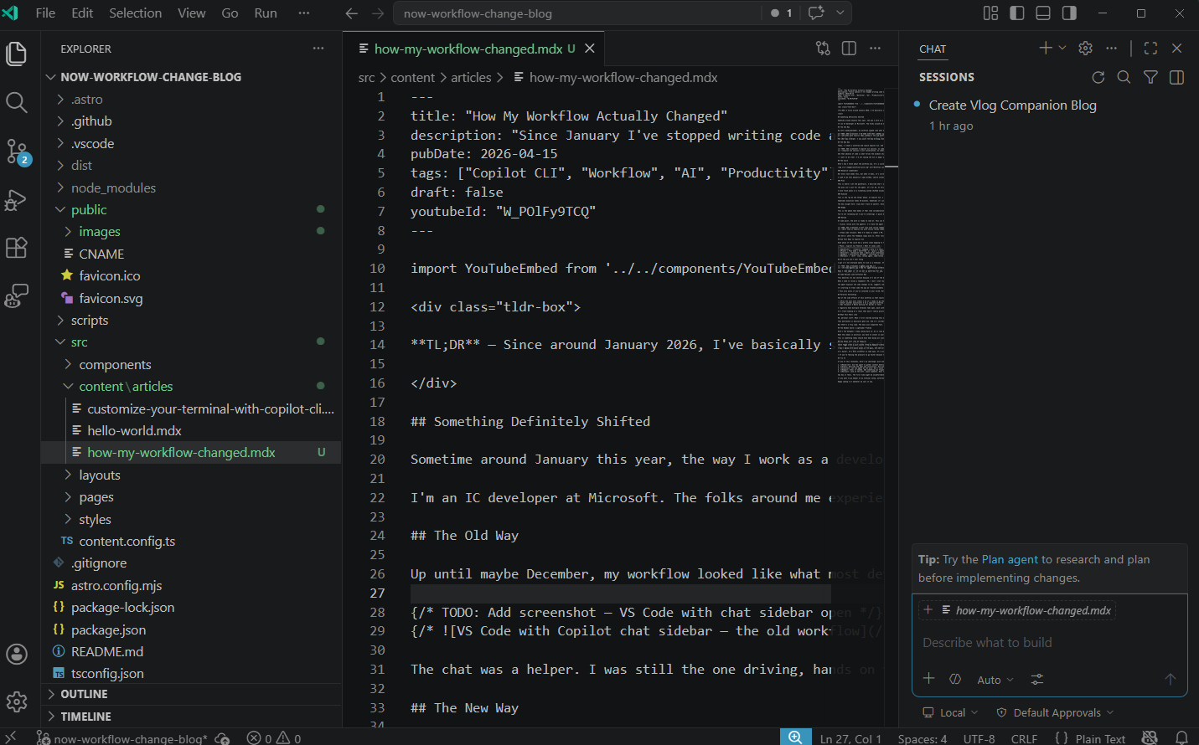
Task: Open the File menu
Action: point(45,13)
